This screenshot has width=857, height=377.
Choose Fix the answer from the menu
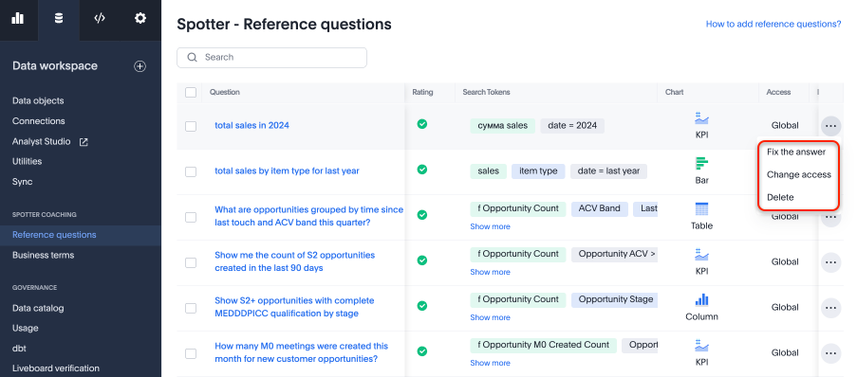[796, 152]
